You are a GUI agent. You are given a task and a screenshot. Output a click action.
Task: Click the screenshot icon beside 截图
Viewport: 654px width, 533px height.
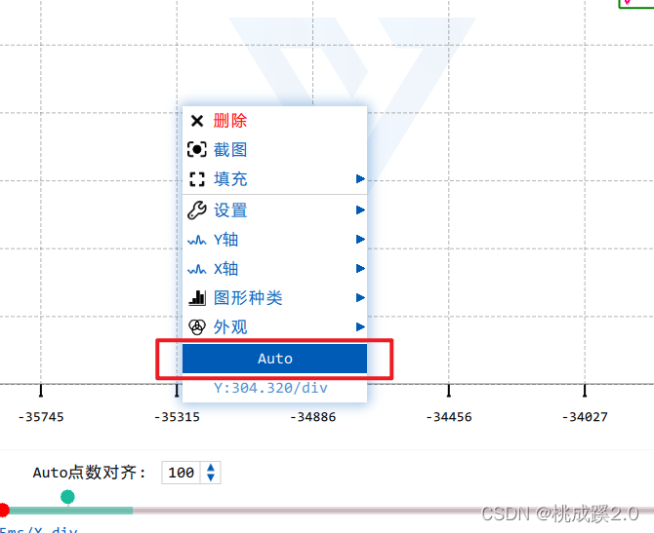point(197,149)
